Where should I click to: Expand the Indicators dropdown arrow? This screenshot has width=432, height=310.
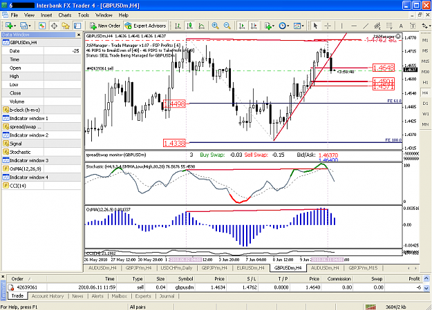click(273, 26)
